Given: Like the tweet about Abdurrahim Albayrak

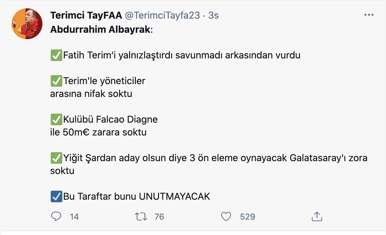Looking at the screenshot, I should (x=226, y=217).
